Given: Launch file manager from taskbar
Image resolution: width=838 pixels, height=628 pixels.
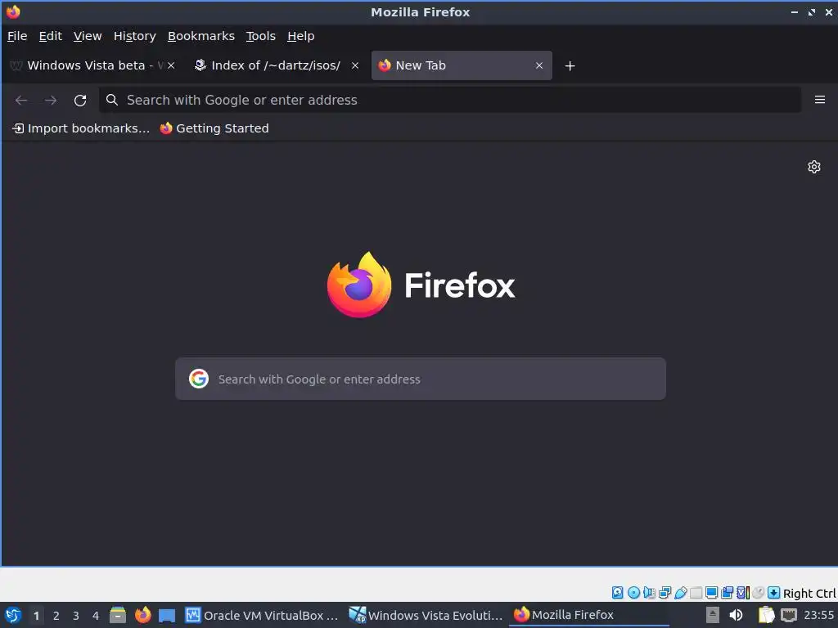Looking at the screenshot, I should pos(118,615).
